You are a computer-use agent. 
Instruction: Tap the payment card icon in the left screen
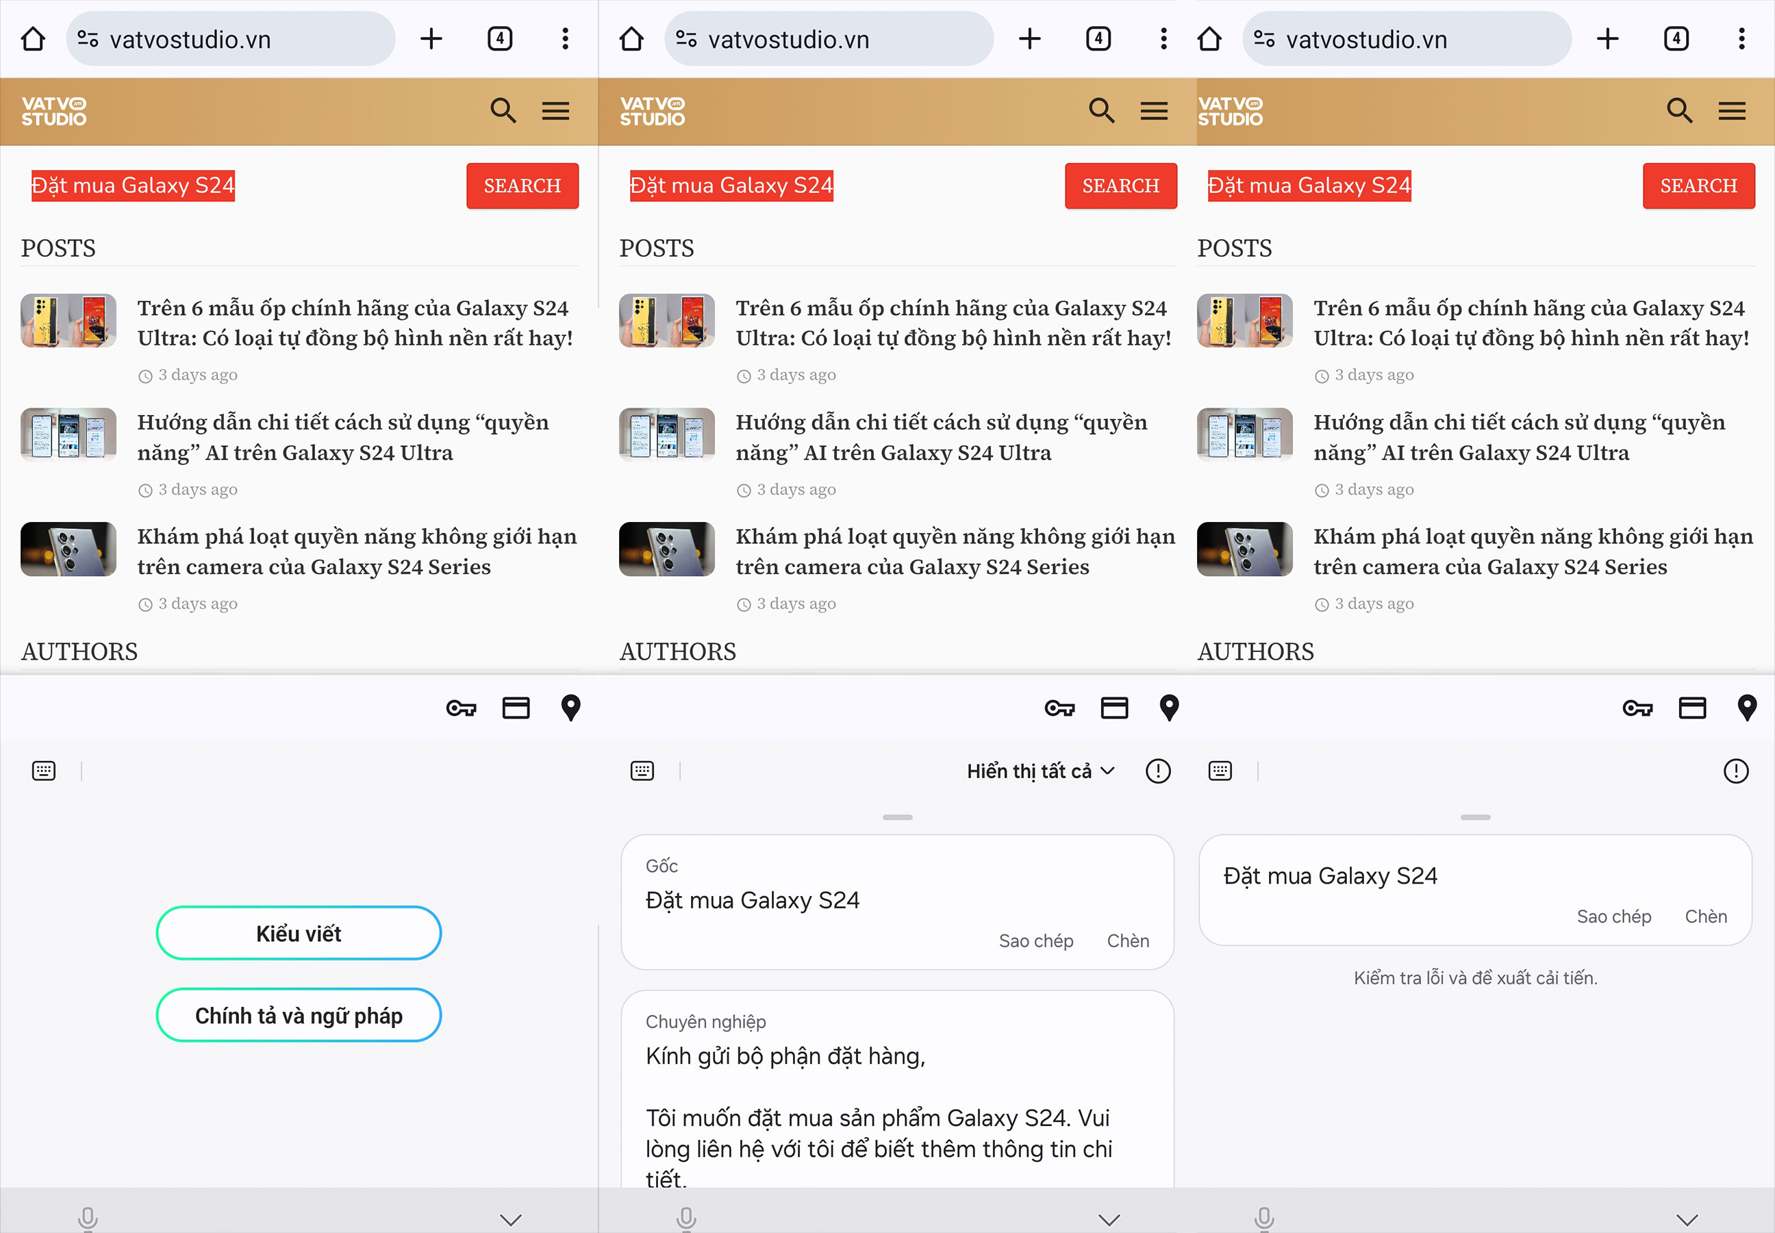pyautogui.click(x=516, y=708)
